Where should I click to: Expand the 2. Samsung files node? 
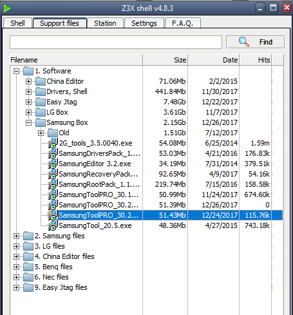coord(16,236)
